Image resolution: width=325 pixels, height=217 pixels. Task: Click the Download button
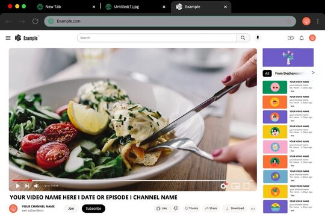pos(235,209)
